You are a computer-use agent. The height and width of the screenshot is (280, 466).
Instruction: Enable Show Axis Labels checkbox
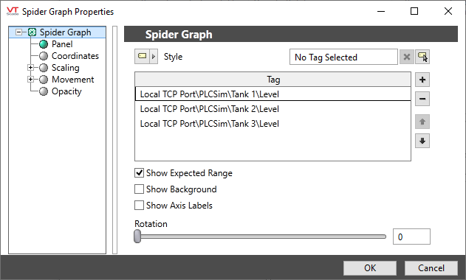(x=139, y=206)
